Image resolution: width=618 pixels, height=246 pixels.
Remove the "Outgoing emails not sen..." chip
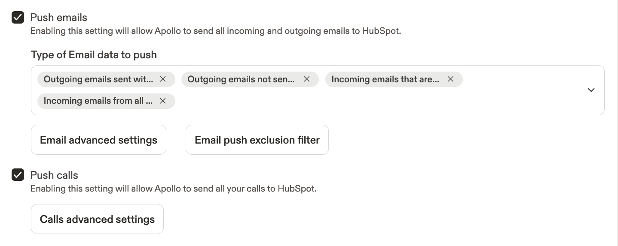[307, 79]
